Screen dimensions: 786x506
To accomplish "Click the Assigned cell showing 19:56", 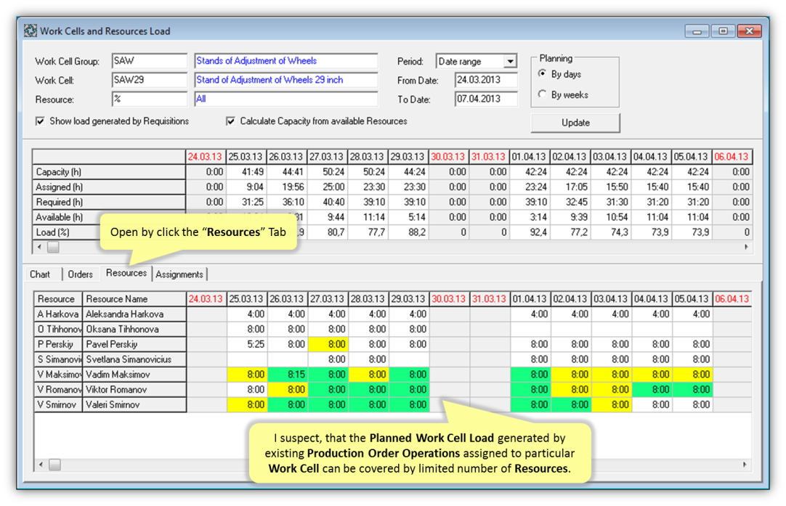I will (287, 187).
